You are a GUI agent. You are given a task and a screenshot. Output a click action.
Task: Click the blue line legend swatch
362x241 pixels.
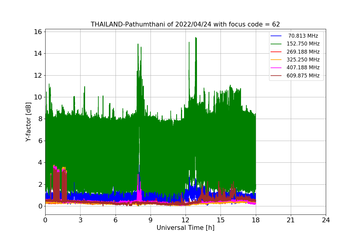[x=276, y=36]
